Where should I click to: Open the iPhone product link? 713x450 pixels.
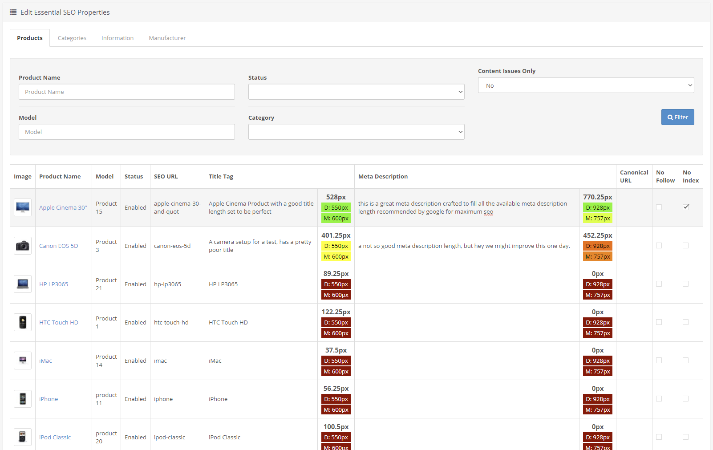(x=49, y=399)
